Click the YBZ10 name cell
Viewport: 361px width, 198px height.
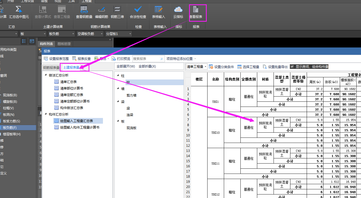(216, 133)
